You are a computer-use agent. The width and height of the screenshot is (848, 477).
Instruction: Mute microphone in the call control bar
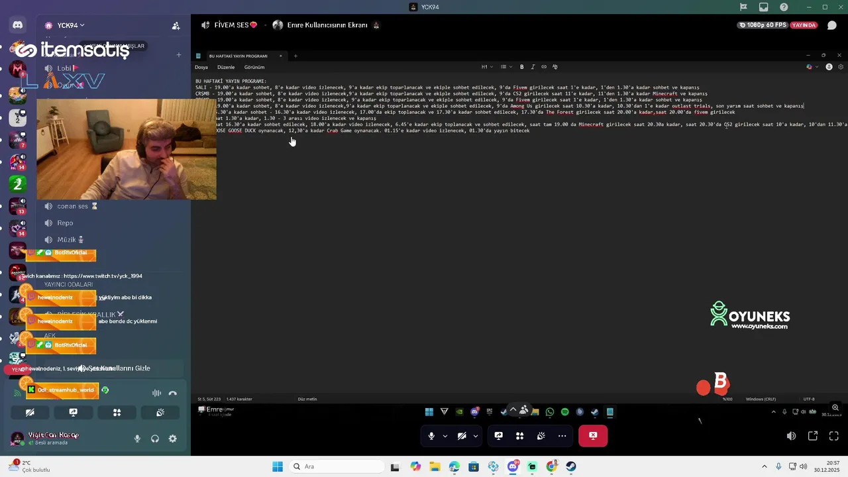(x=431, y=436)
